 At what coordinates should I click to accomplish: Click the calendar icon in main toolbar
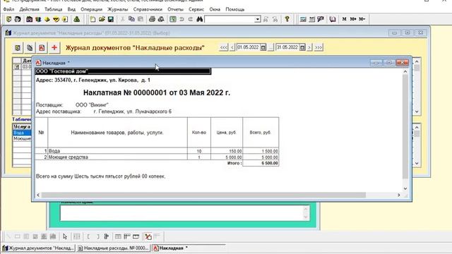tap(312, 19)
